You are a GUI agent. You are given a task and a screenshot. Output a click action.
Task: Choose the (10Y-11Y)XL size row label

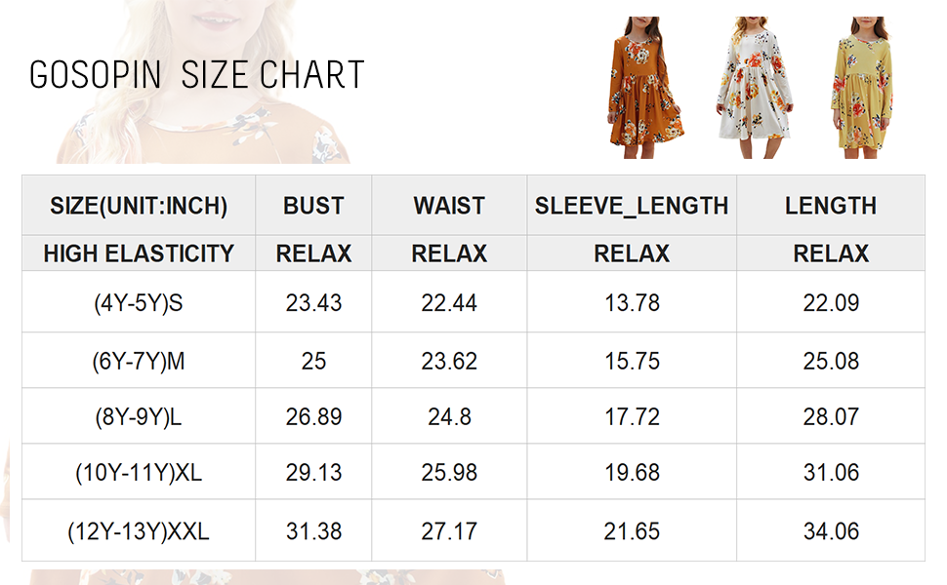[x=139, y=473]
